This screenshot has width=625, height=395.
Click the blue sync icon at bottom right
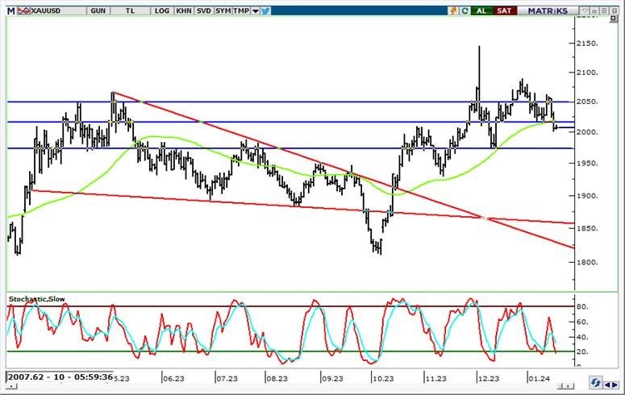(596, 383)
